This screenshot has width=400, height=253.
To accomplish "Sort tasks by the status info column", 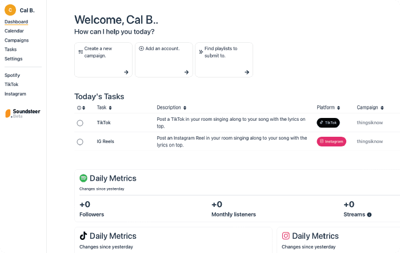I will [x=82, y=108].
